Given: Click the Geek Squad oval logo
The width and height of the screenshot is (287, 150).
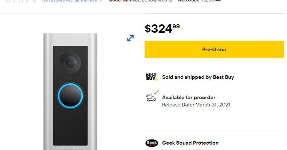Looking at the screenshot, I should click(152, 143).
